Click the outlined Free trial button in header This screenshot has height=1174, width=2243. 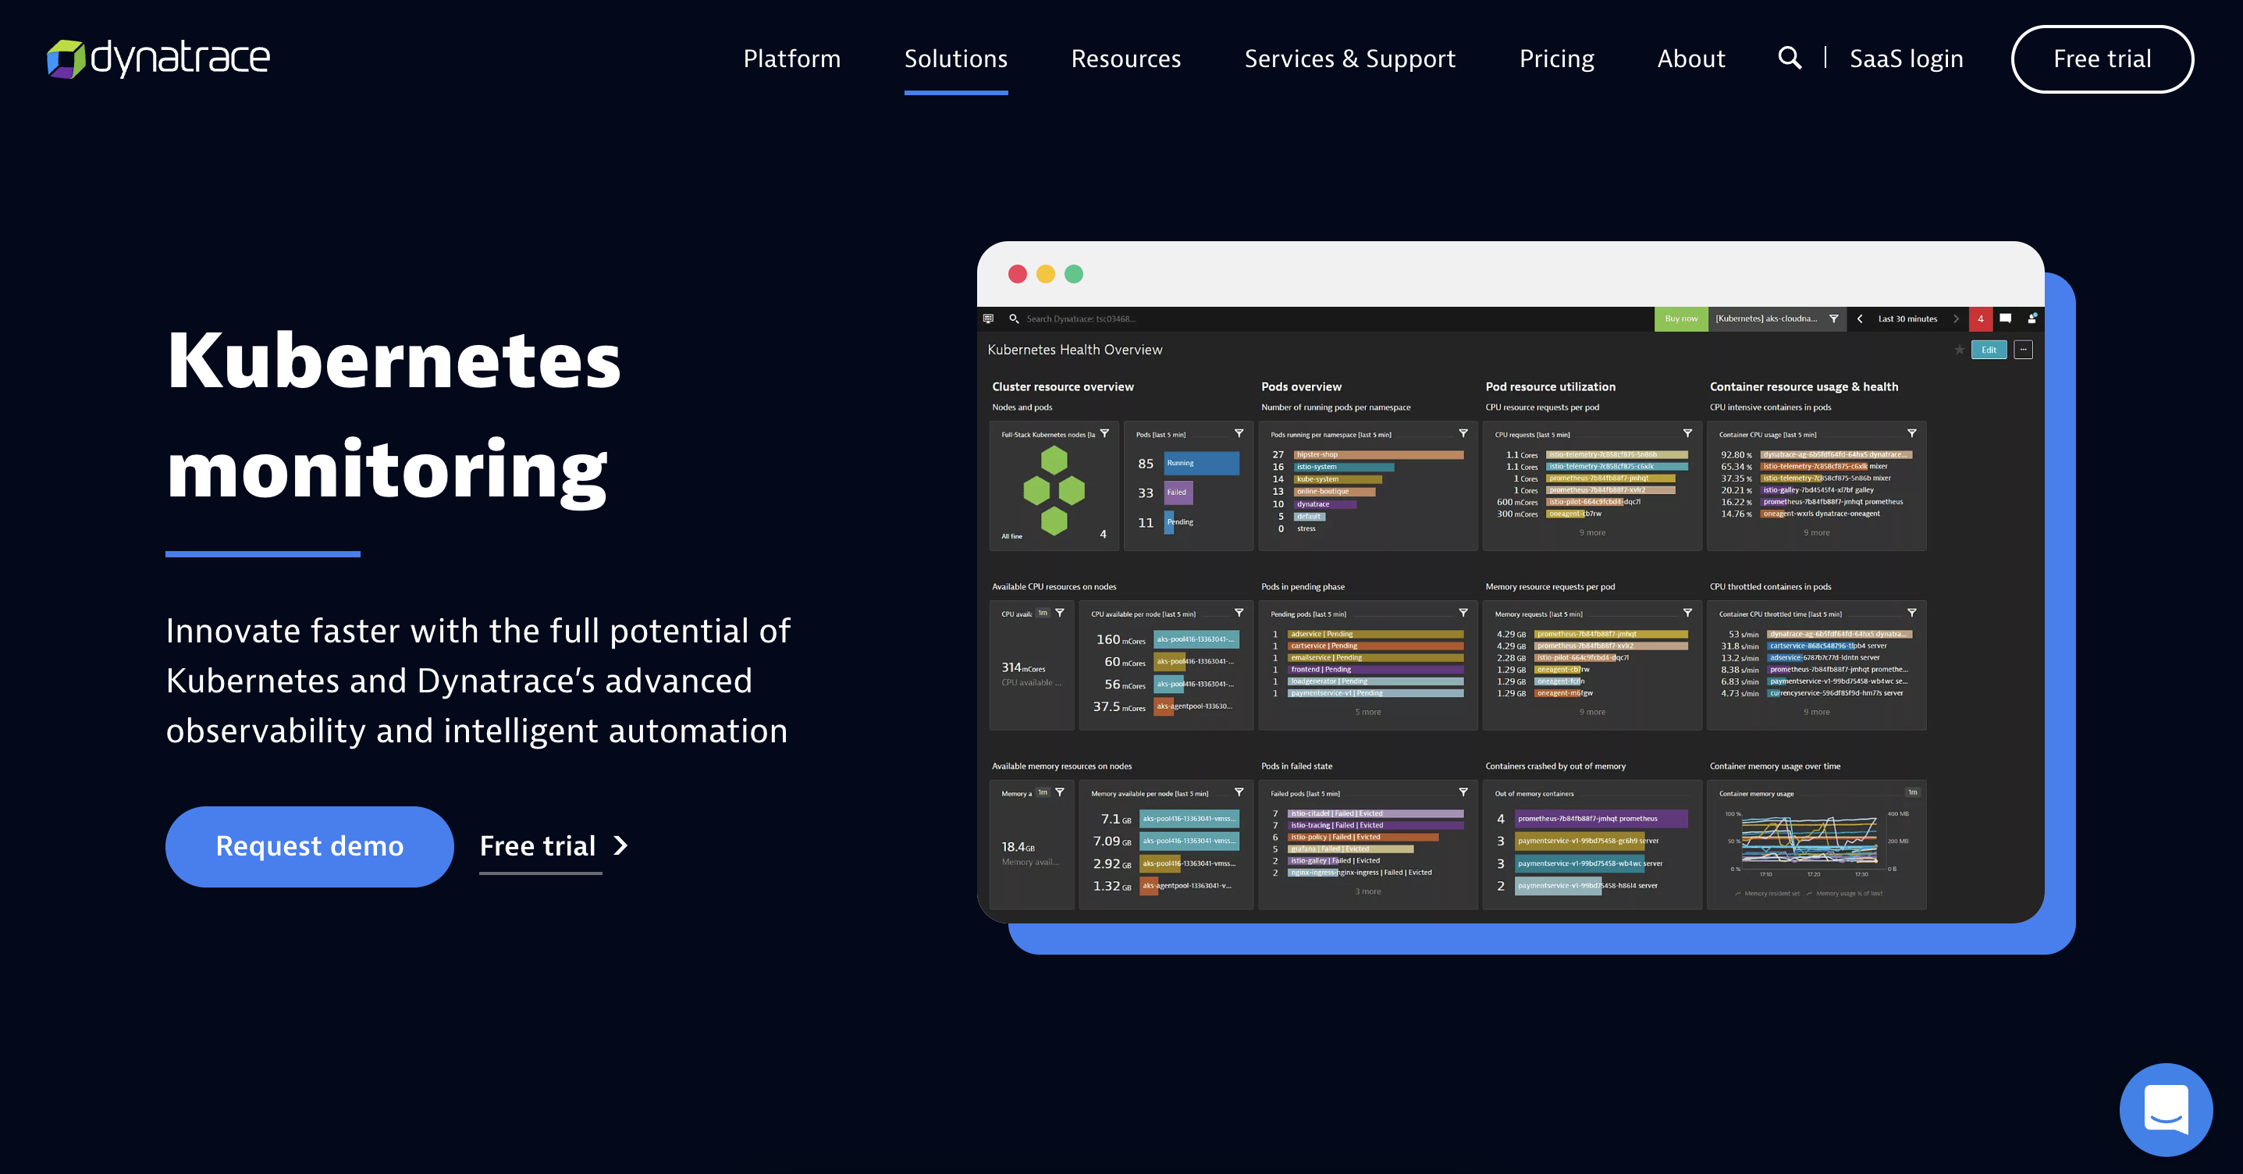pos(2102,59)
